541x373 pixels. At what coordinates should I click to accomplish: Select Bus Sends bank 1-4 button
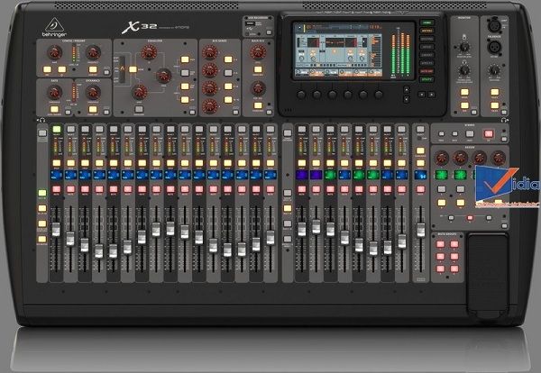tap(228, 59)
